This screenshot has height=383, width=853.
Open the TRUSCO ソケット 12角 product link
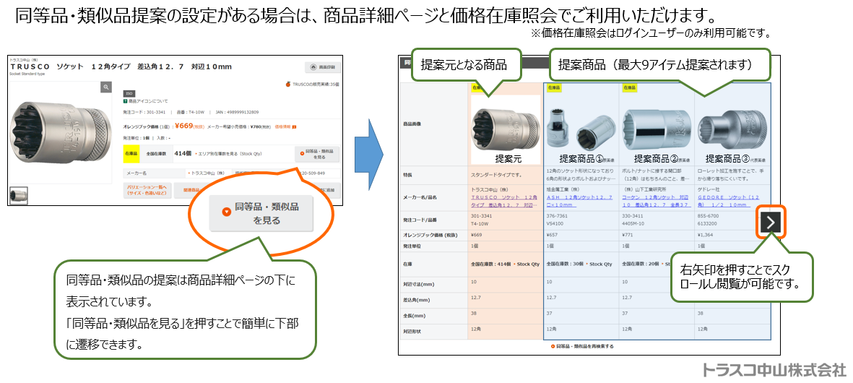[x=504, y=202]
